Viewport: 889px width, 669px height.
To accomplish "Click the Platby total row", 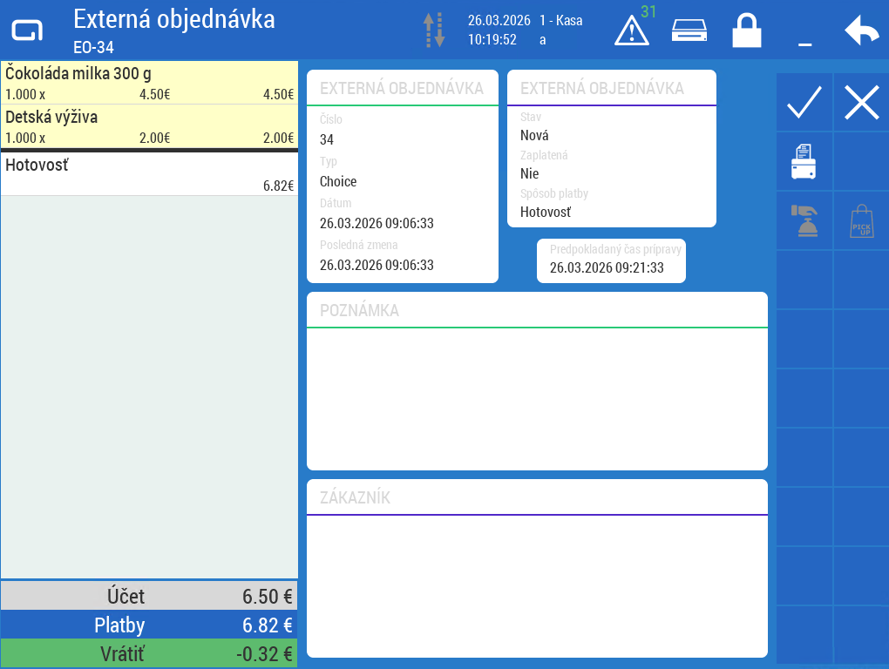I will [x=149, y=625].
